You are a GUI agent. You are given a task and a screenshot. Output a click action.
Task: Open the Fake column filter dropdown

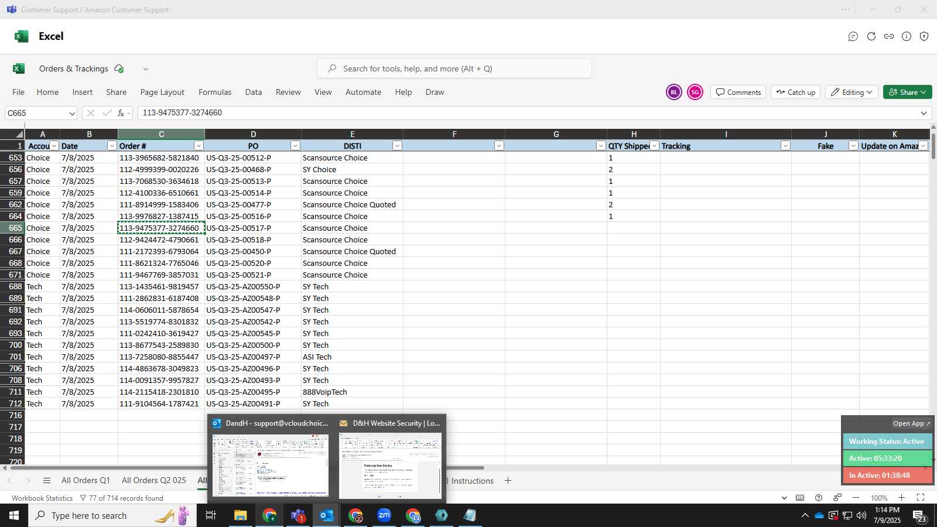[853, 146]
